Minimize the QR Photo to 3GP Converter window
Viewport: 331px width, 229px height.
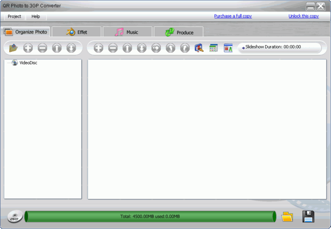(310, 6)
